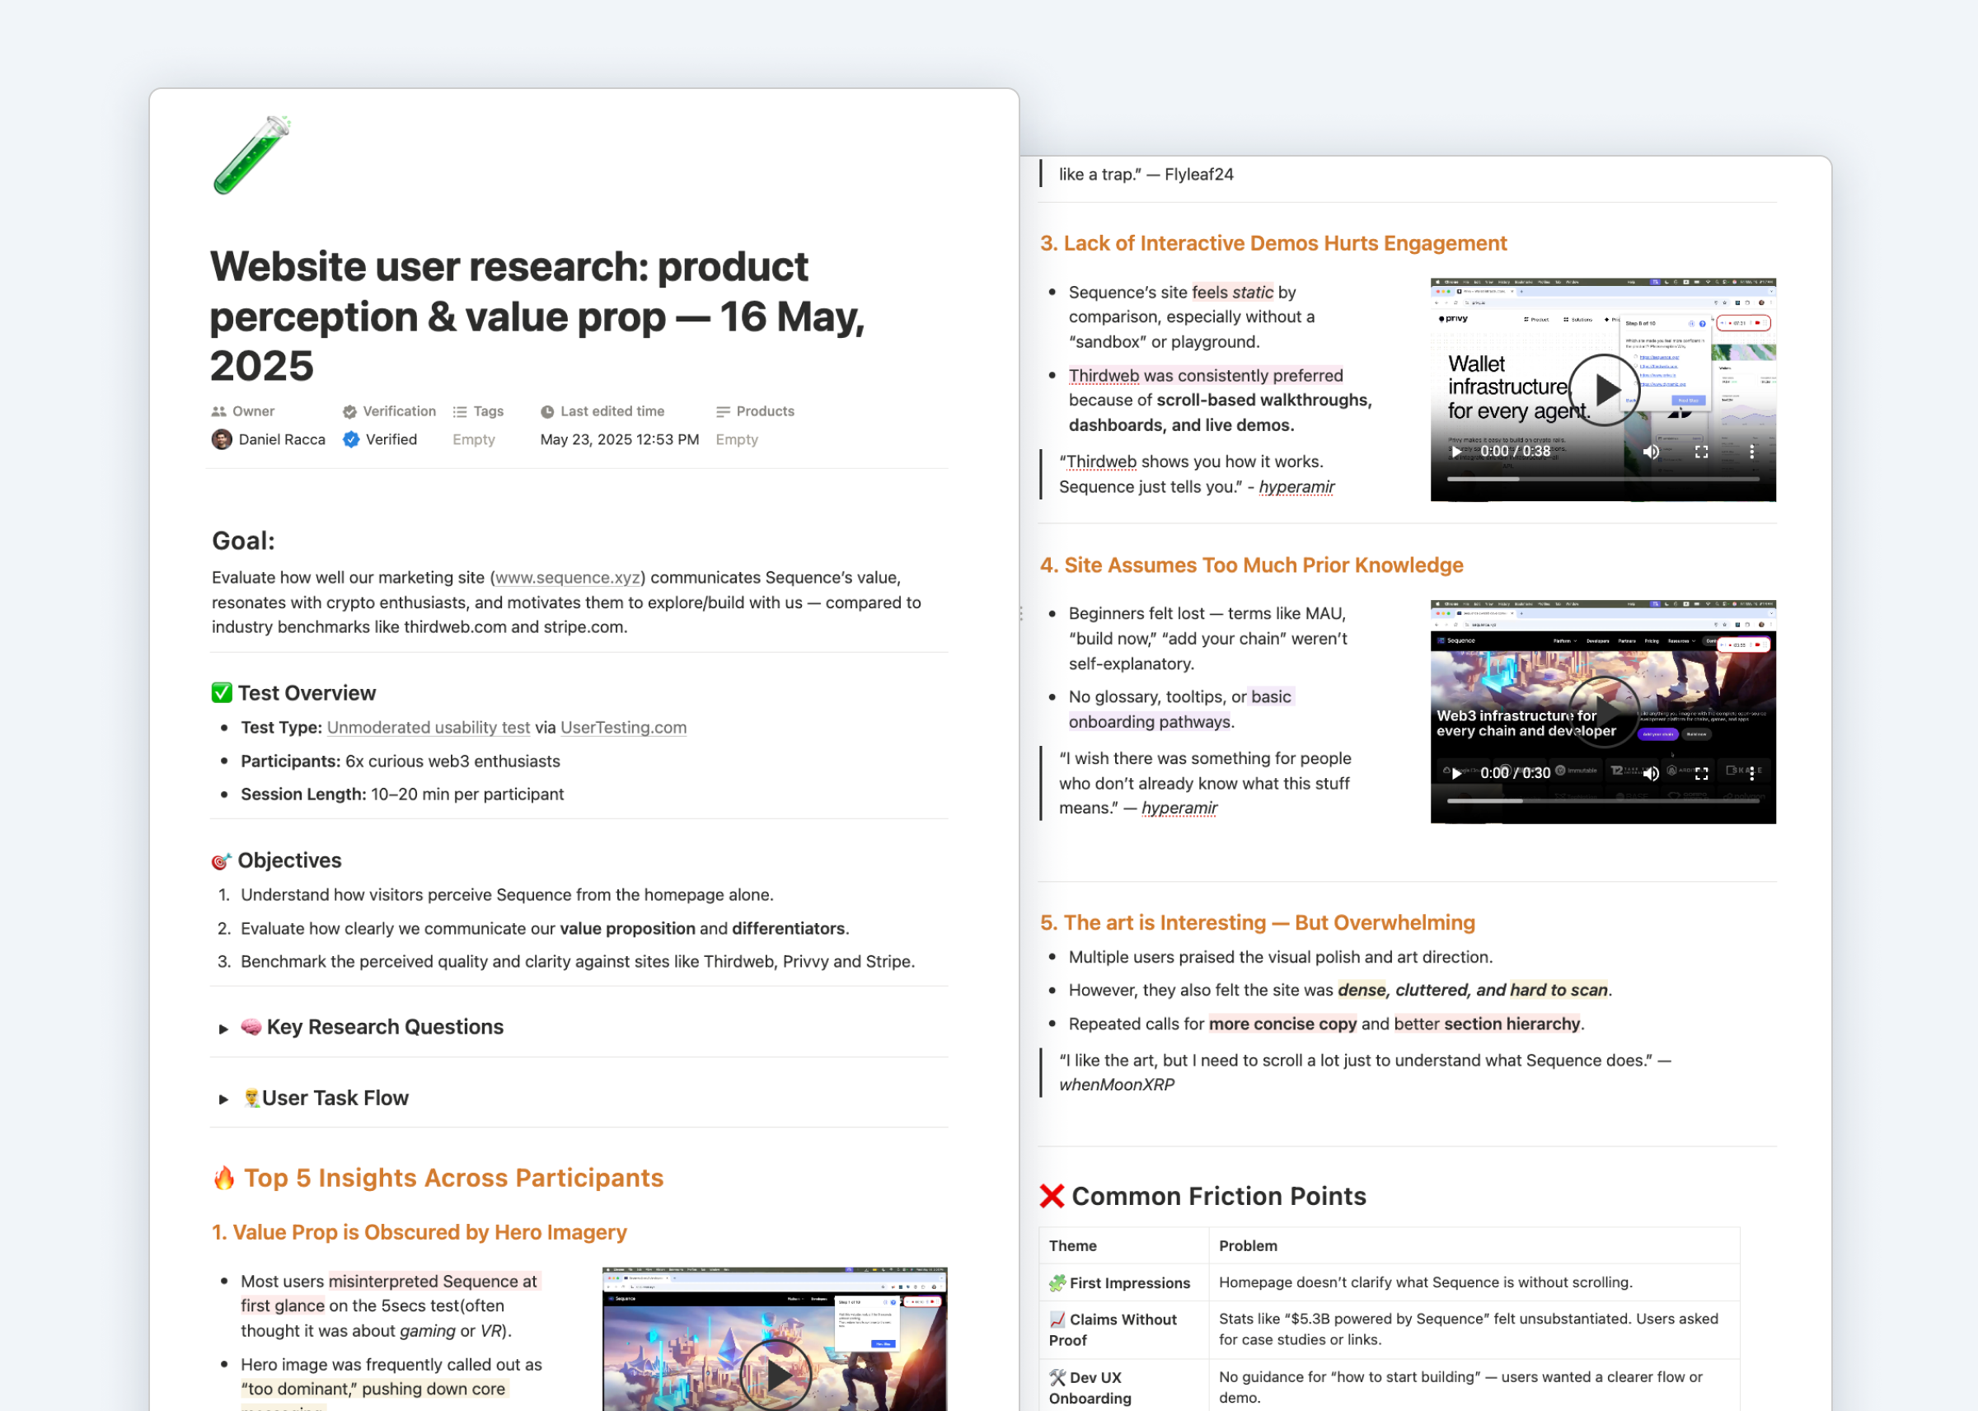Click owner Daniel Racca avatar
The height and width of the screenshot is (1411, 1978).
(222, 439)
